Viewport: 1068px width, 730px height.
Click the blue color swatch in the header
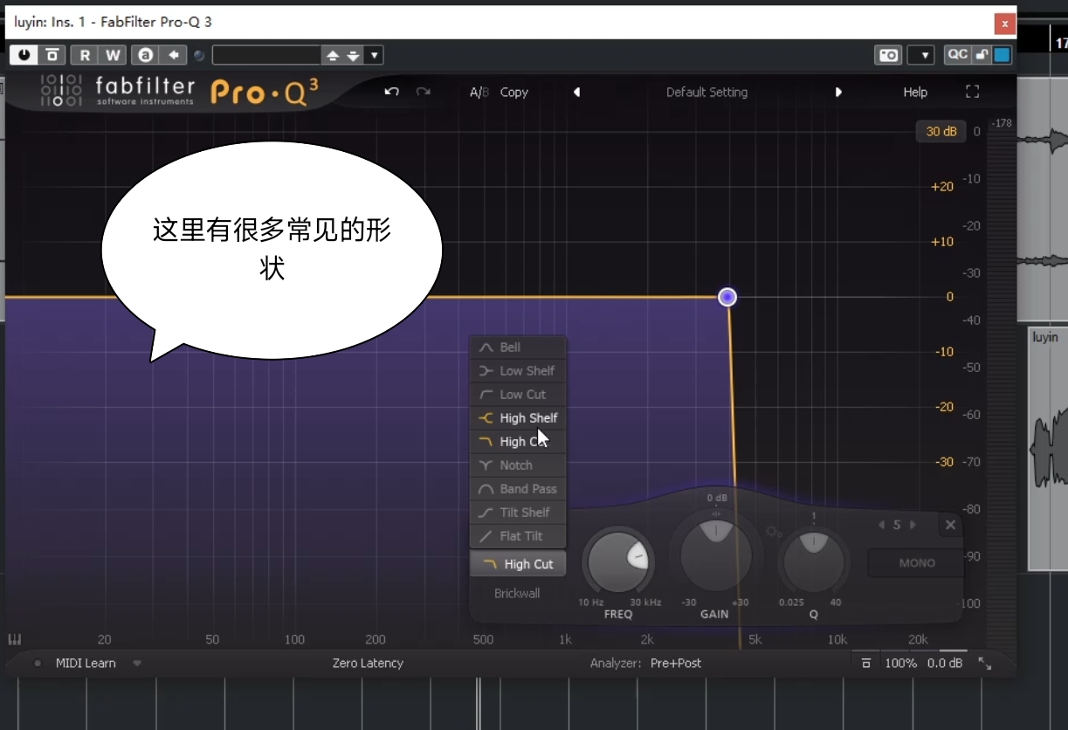[x=1001, y=54]
